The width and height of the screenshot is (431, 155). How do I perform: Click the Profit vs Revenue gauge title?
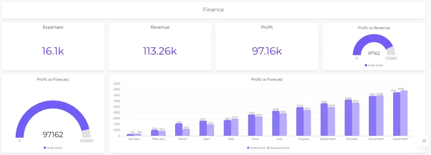click(374, 28)
